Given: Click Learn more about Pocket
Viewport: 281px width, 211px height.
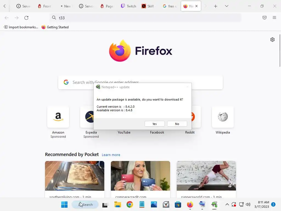Looking at the screenshot, I should tap(111, 155).
